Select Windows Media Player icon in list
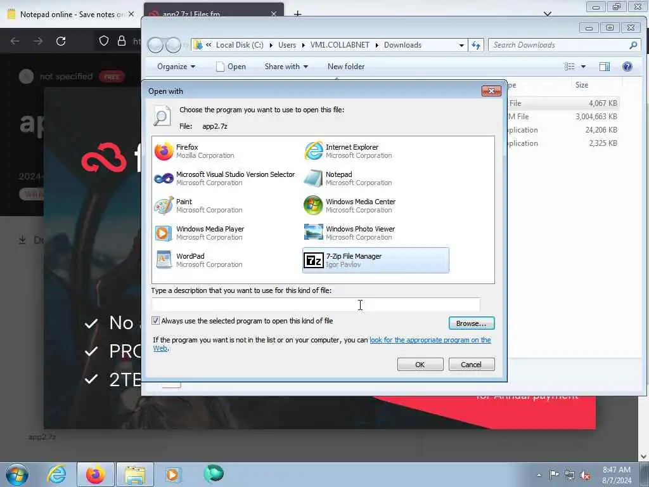649x487 pixels. coord(164,233)
